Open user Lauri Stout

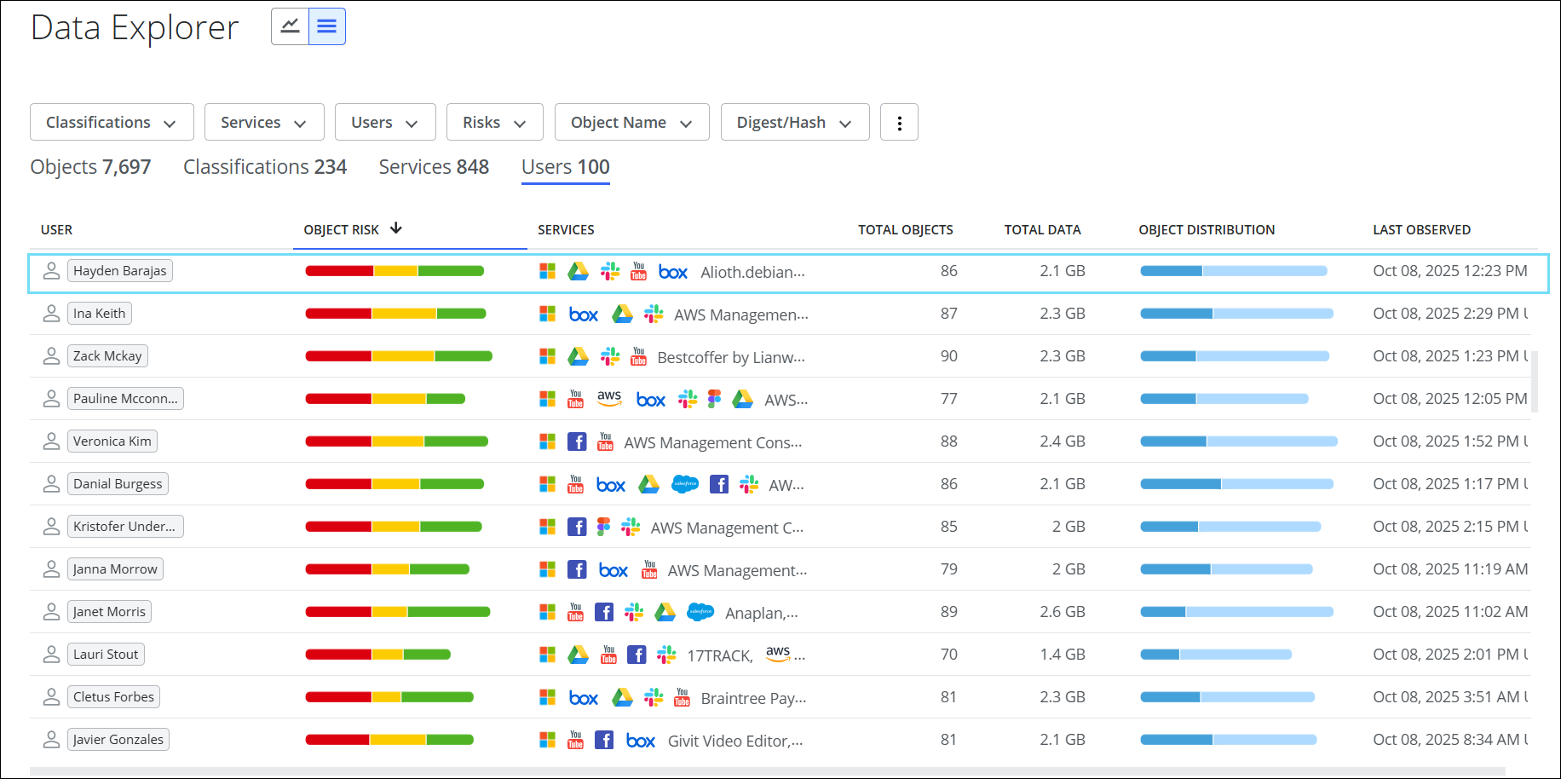click(106, 655)
